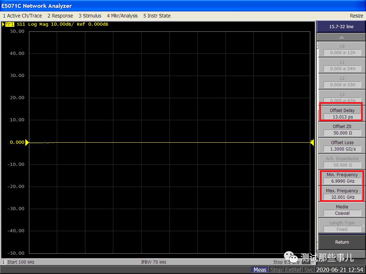Edit the Offset Z0 value
Image resolution: width=366 pixels, height=274 pixels.
[x=342, y=133]
